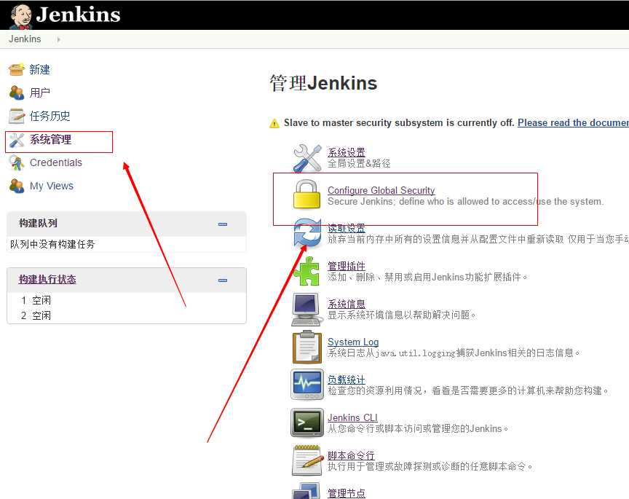This screenshot has height=499, width=629.
Task: Click the Jenkins butler logo icon
Action: (21, 16)
